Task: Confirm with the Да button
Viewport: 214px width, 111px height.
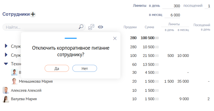Action: pyautogui.click(x=57, y=68)
